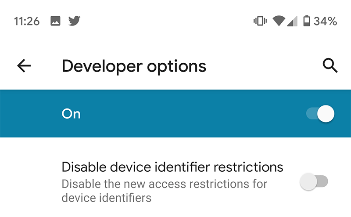
Task: Tap the "On" label in the blue bar
Action: pyautogui.click(x=71, y=114)
